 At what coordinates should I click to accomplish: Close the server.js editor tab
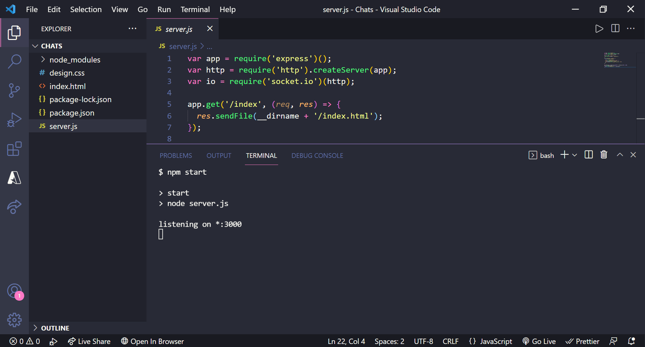(210, 29)
